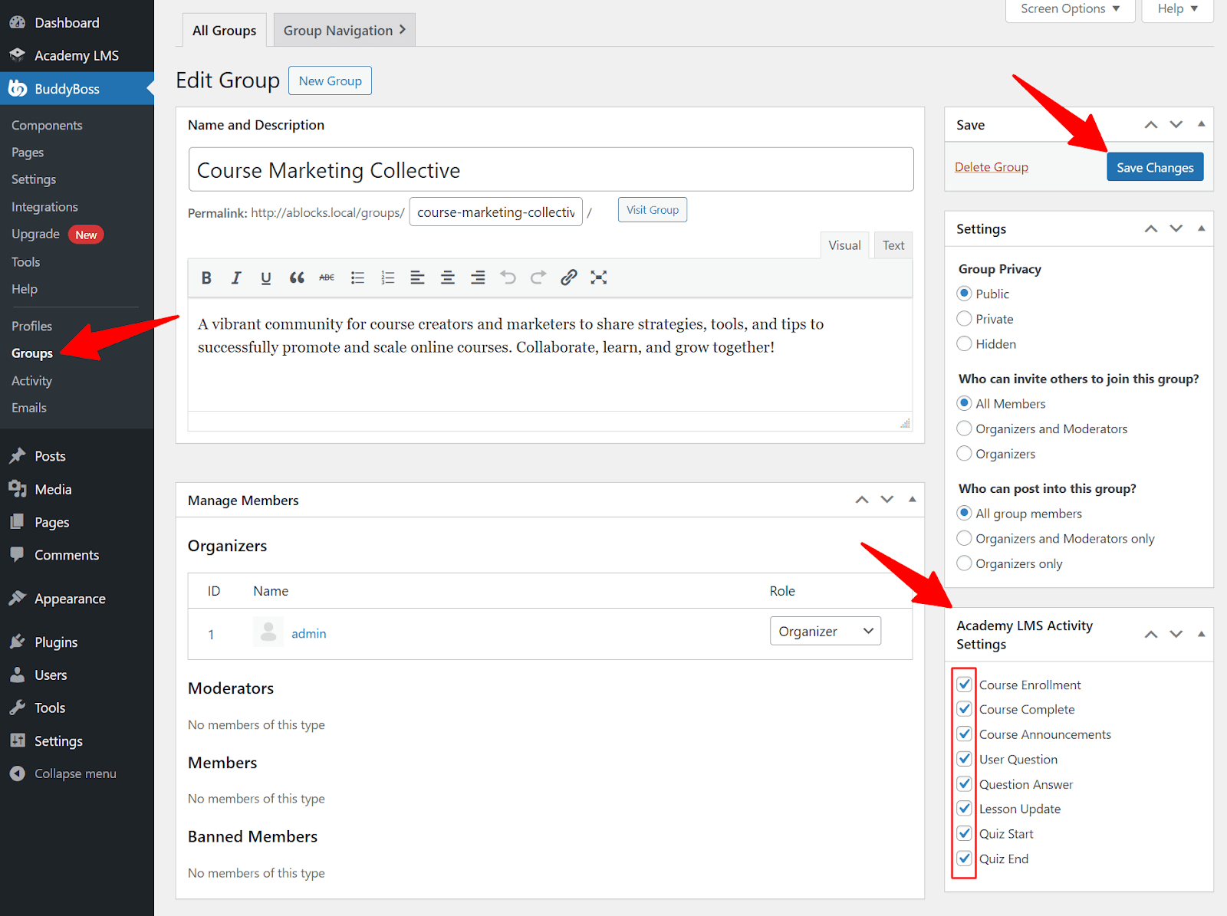
Task: Insert a blockquote in the editor
Action: pos(297,277)
